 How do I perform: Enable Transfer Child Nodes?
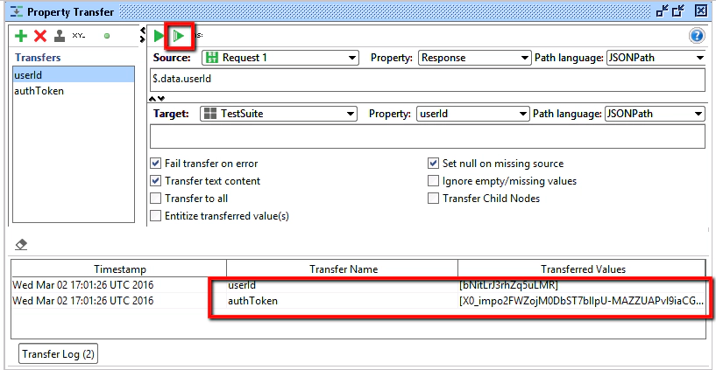(x=433, y=199)
